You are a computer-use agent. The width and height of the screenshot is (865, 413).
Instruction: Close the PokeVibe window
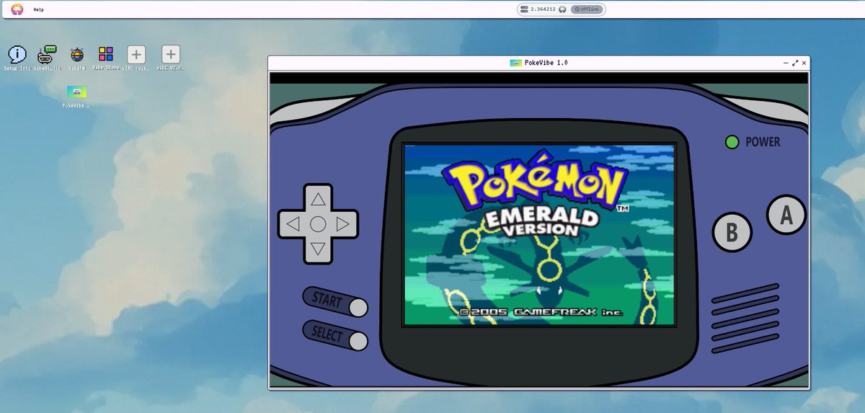tap(804, 63)
